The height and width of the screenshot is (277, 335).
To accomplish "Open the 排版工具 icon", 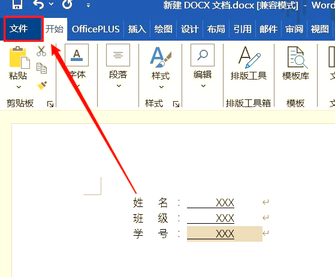I will 249,57.
